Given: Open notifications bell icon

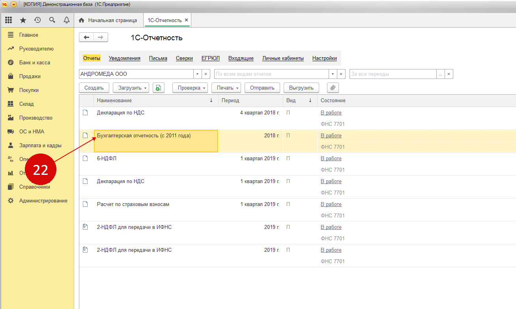Looking at the screenshot, I should click(x=67, y=20).
